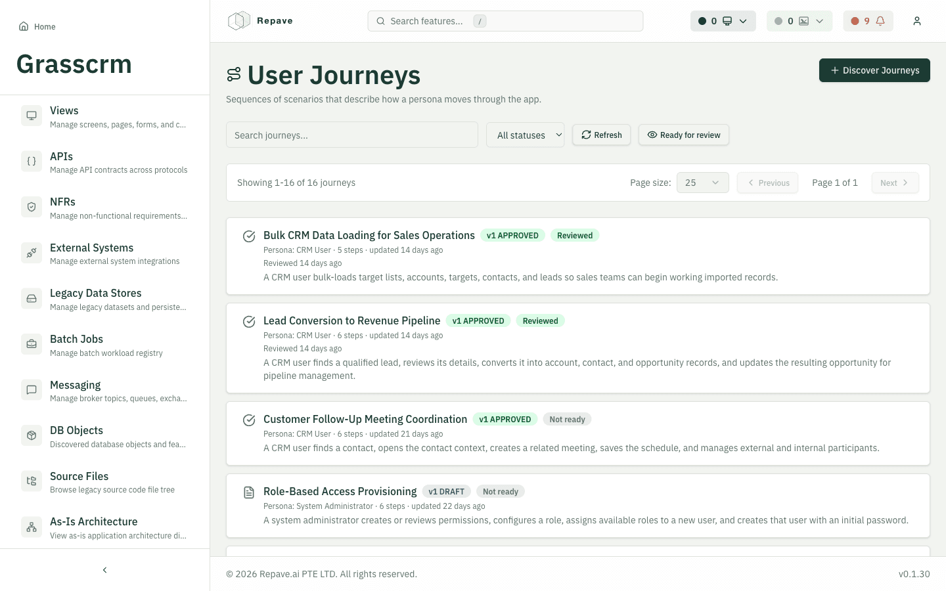Open the APIs braces icon
The width and height of the screenshot is (946, 591).
pyautogui.click(x=32, y=162)
